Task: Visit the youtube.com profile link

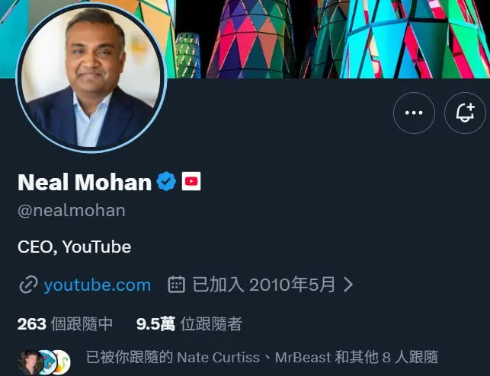Action: point(98,285)
